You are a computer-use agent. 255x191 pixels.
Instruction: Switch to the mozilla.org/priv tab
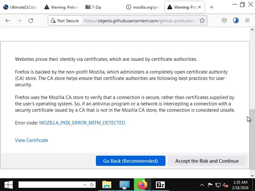pos(143,7)
